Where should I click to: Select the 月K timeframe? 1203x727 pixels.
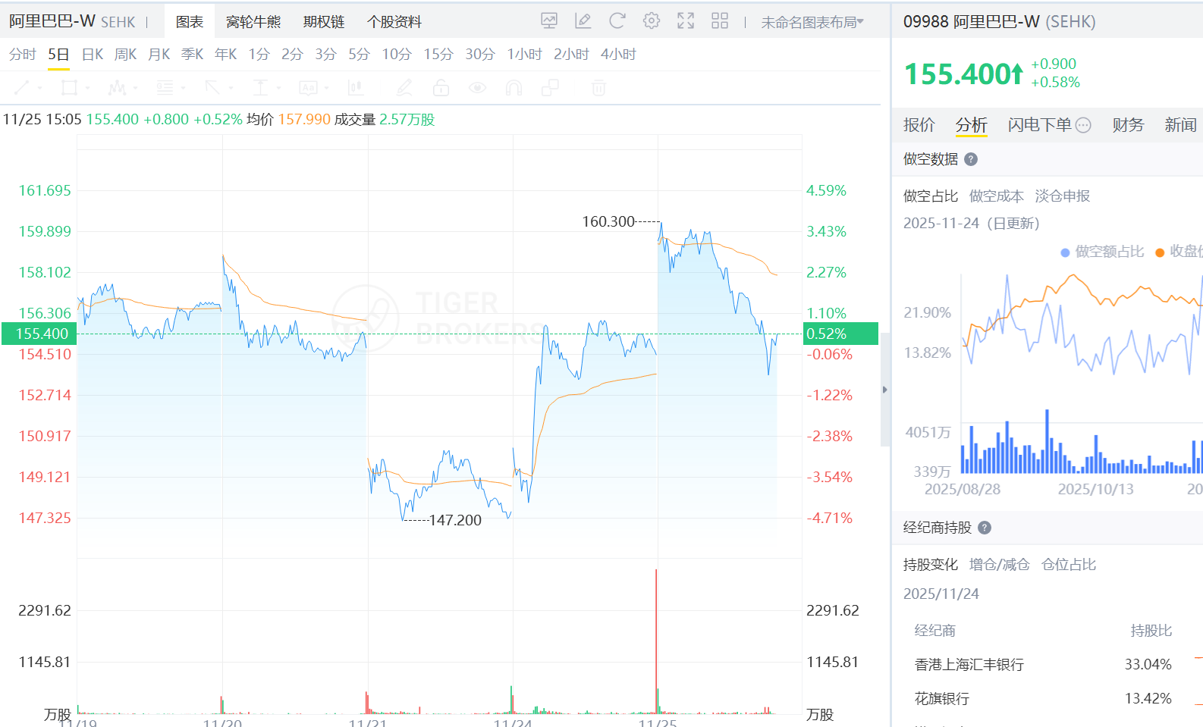pyautogui.click(x=159, y=55)
